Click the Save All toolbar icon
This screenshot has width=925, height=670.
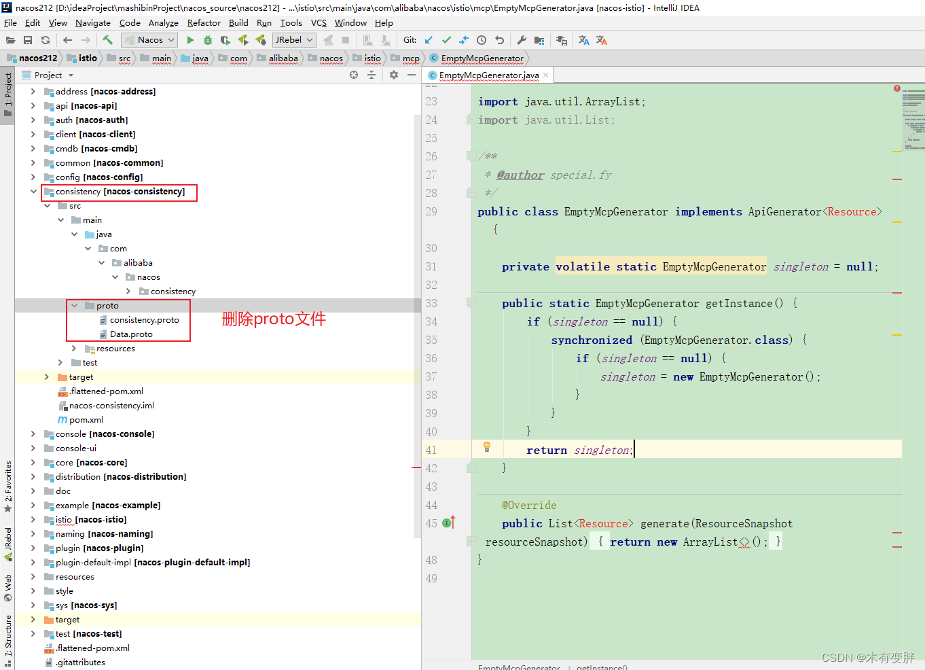coord(28,40)
